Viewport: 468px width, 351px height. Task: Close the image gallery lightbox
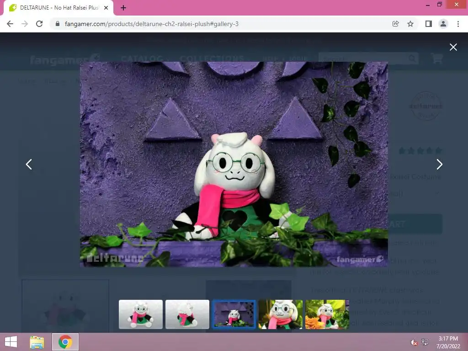453,47
